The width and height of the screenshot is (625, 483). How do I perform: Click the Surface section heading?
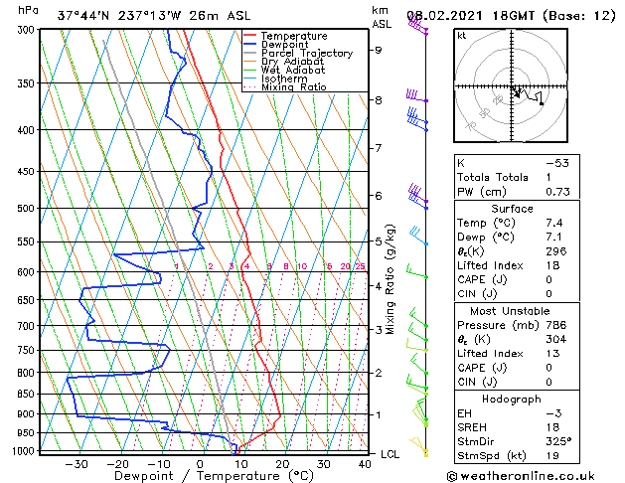point(512,209)
